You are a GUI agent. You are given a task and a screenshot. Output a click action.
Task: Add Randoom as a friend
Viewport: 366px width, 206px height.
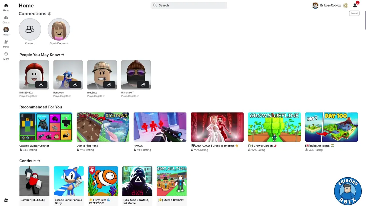(75, 84)
